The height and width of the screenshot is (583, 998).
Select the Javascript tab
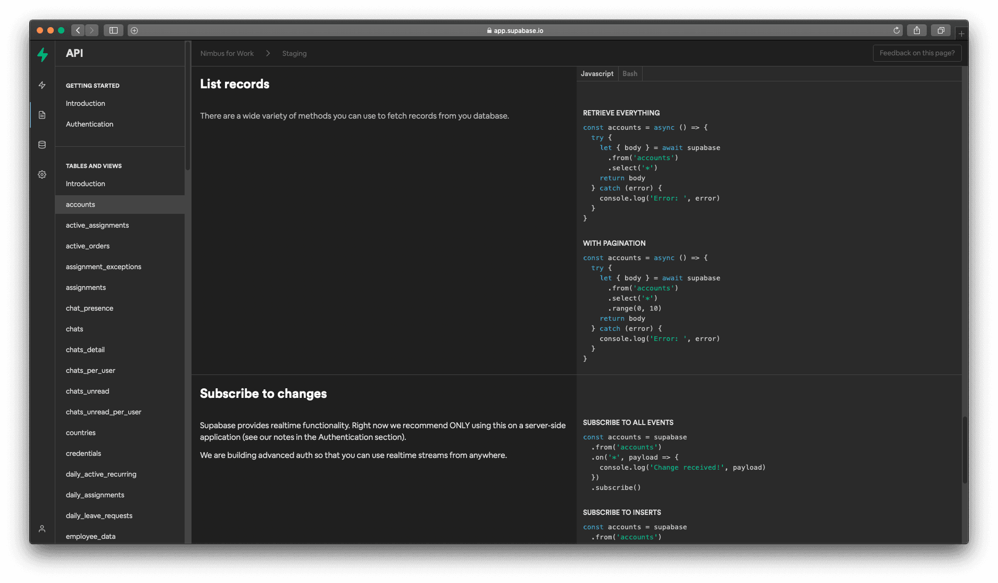(x=597, y=74)
